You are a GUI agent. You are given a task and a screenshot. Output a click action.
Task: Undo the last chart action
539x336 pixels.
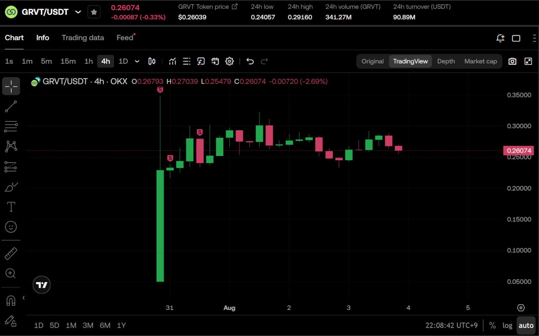pyautogui.click(x=250, y=61)
